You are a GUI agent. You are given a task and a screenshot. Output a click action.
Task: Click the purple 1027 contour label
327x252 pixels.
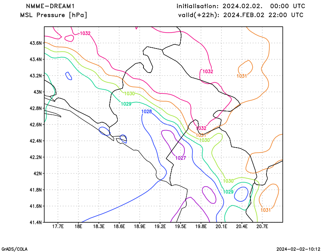pyautogui.click(x=181, y=158)
